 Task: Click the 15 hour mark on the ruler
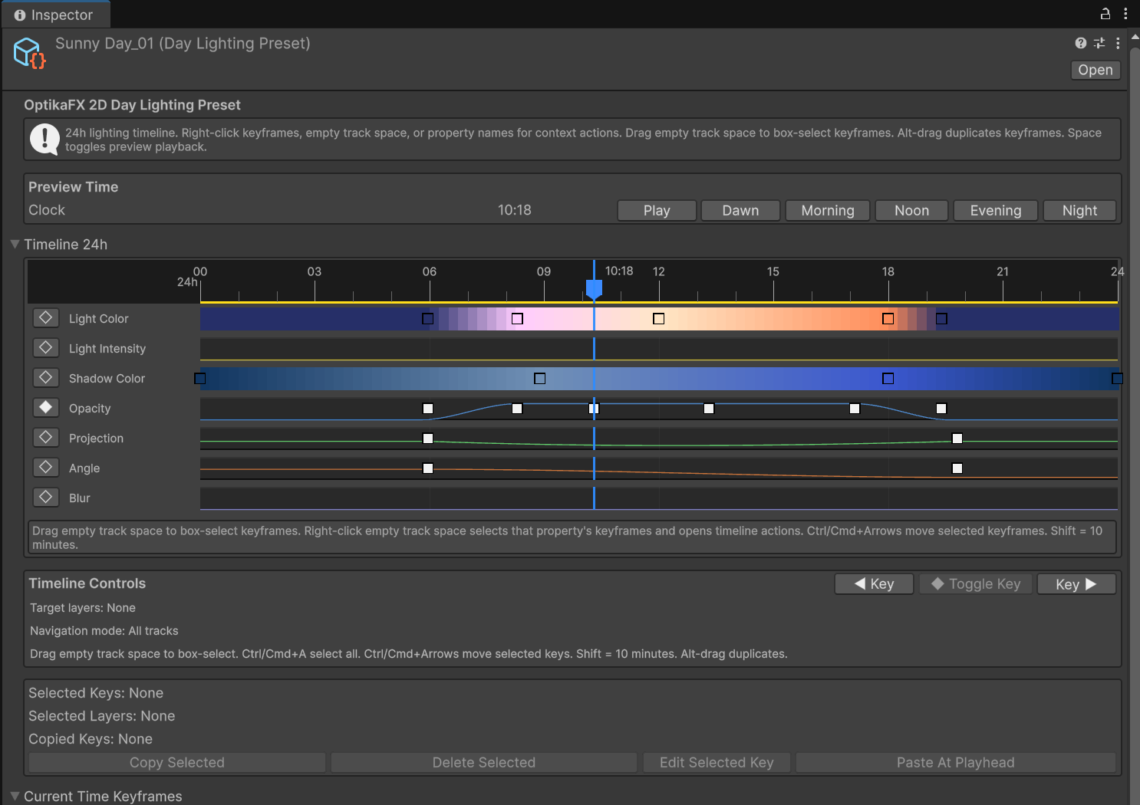point(773,271)
